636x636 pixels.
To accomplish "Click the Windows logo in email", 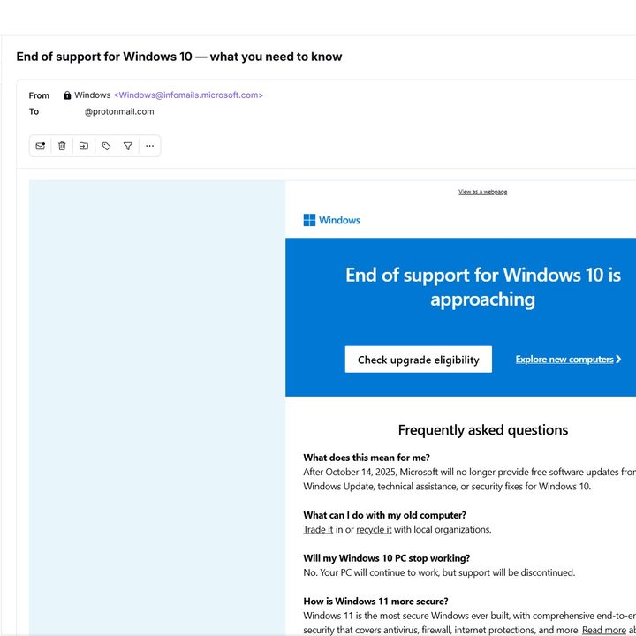I will pyautogui.click(x=332, y=220).
